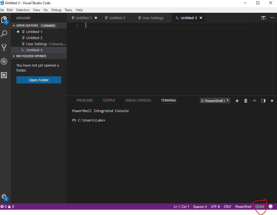Select User Settings in Open Editors list
The height and width of the screenshot is (215, 277).
coord(39,44)
